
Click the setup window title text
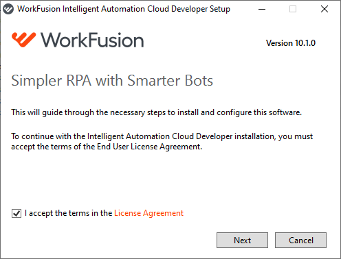click(x=124, y=9)
